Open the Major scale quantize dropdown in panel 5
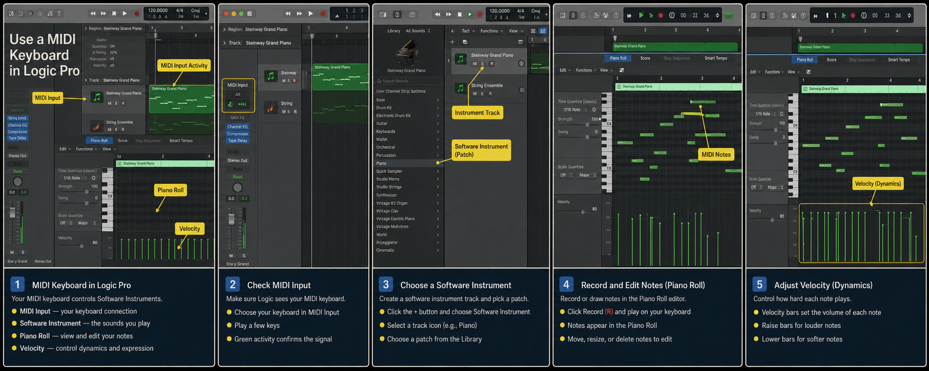 point(776,187)
